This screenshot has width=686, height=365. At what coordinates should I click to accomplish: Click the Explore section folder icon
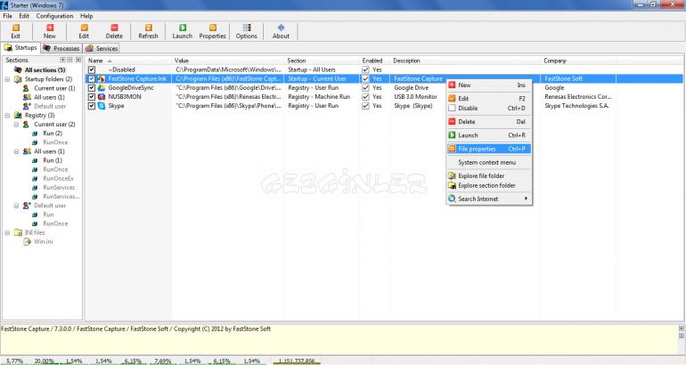tap(452, 185)
